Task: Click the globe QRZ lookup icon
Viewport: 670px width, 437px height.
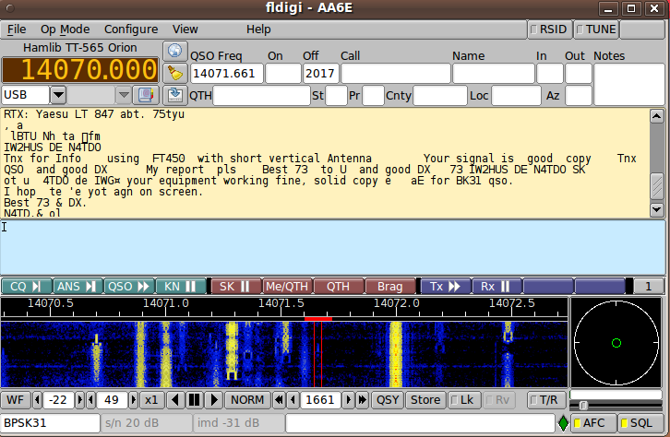Action: [x=174, y=50]
